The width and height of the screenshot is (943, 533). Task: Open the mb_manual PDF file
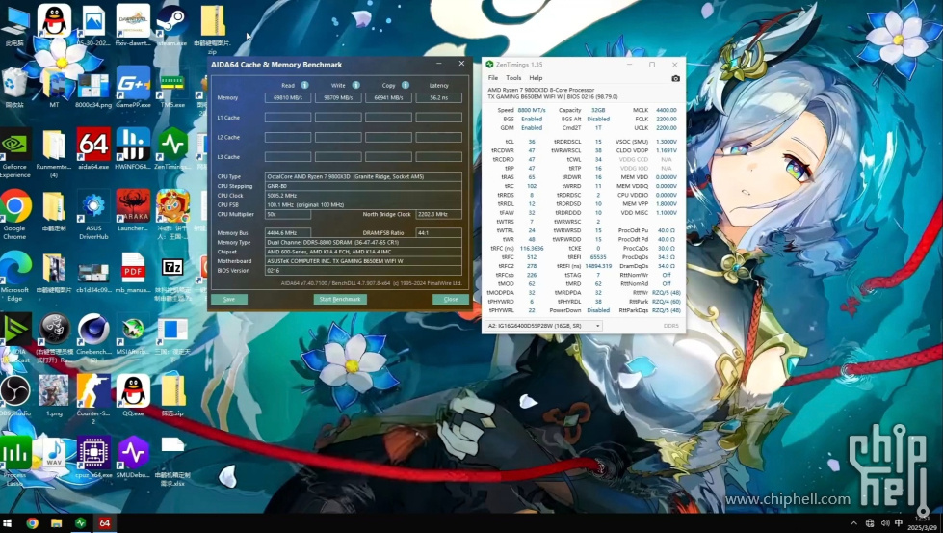[x=133, y=272]
